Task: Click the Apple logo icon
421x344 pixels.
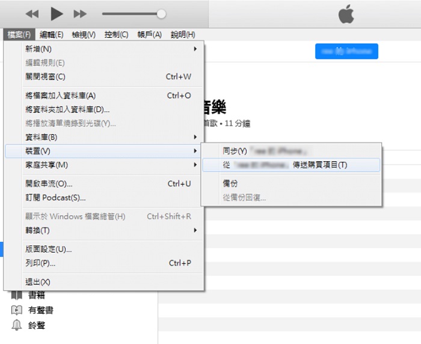Action: [346, 14]
